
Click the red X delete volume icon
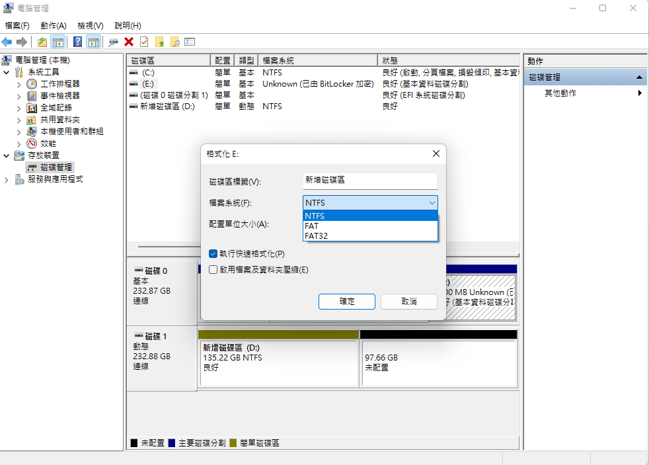128,42
